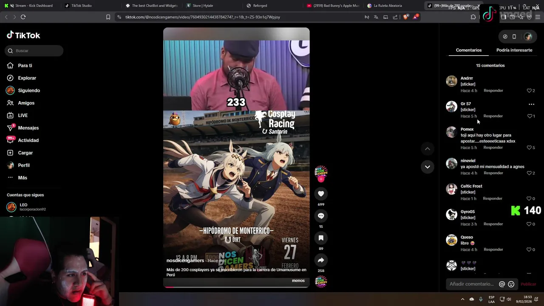Viewport: 544px width, 306px height.
Task: Reply to Gyro05's comment
Action: point(493,224)
